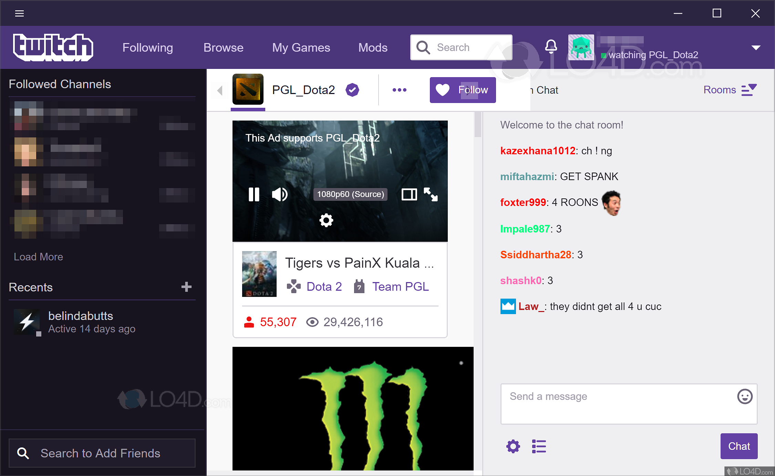Open the notifications bell
This screenshot has height=476, width=775.
click(x=551, y=46)
